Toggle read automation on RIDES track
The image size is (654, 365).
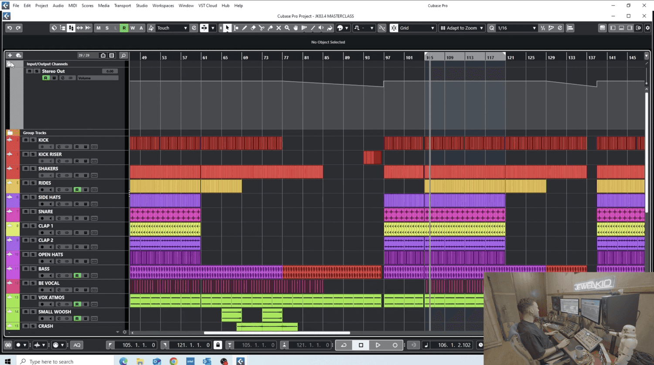[77, 189]
